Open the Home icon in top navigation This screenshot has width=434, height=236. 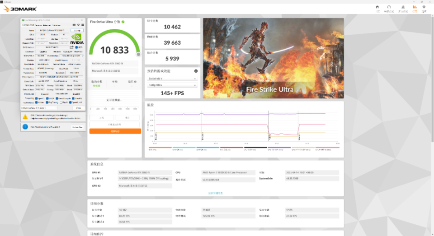(x=377, y=7)
